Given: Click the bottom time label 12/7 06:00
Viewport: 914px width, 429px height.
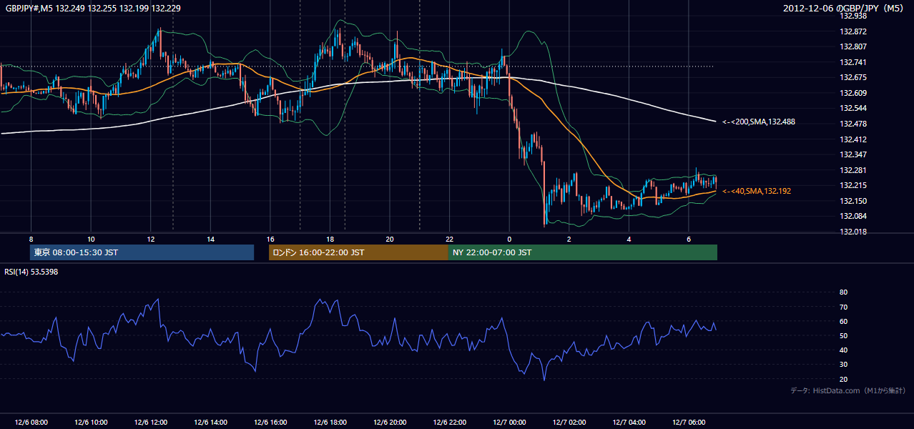Looking at the screenshot, I should (x=688, y=423).
